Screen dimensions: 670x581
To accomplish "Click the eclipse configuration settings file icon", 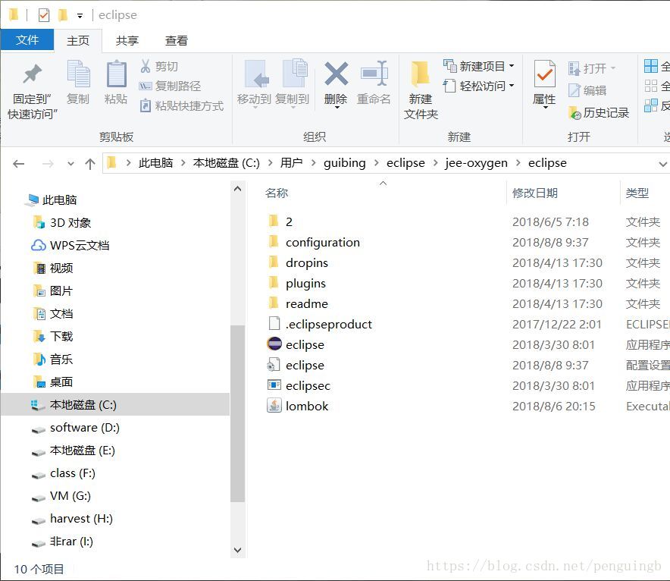I will 274,365.
